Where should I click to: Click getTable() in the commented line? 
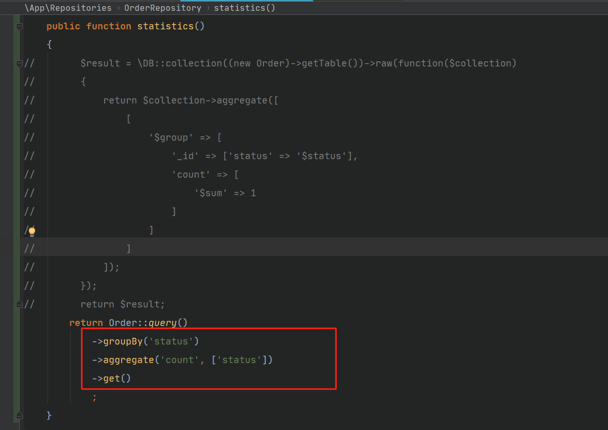point(330,63)
